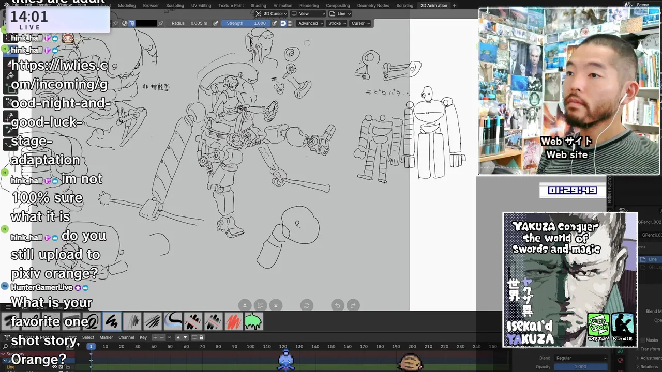The width and height of the screenshot is (662, 372).
Task: Click current frame marker 1 in timeline
Action: (91, 346)
